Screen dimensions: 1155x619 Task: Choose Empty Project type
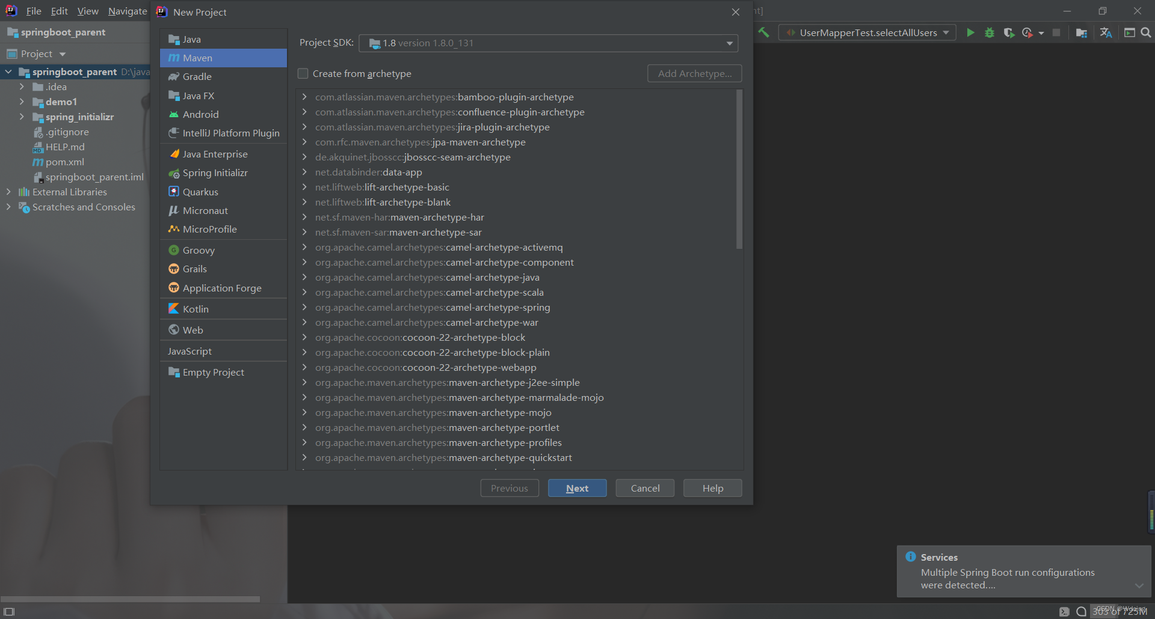pos(223,372)
